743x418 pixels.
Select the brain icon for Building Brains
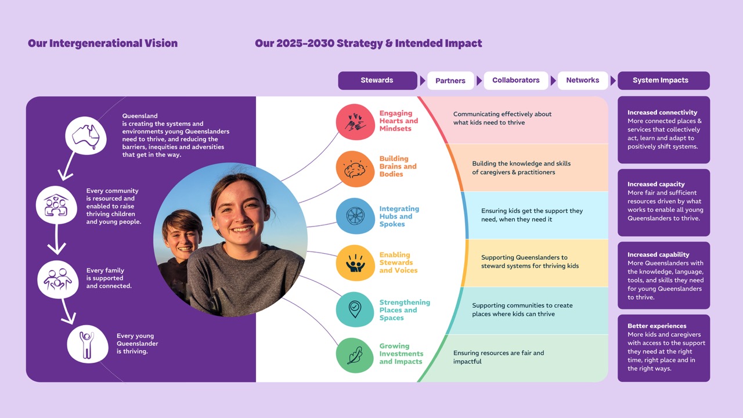pyautogui.click(x=355, y=169)
